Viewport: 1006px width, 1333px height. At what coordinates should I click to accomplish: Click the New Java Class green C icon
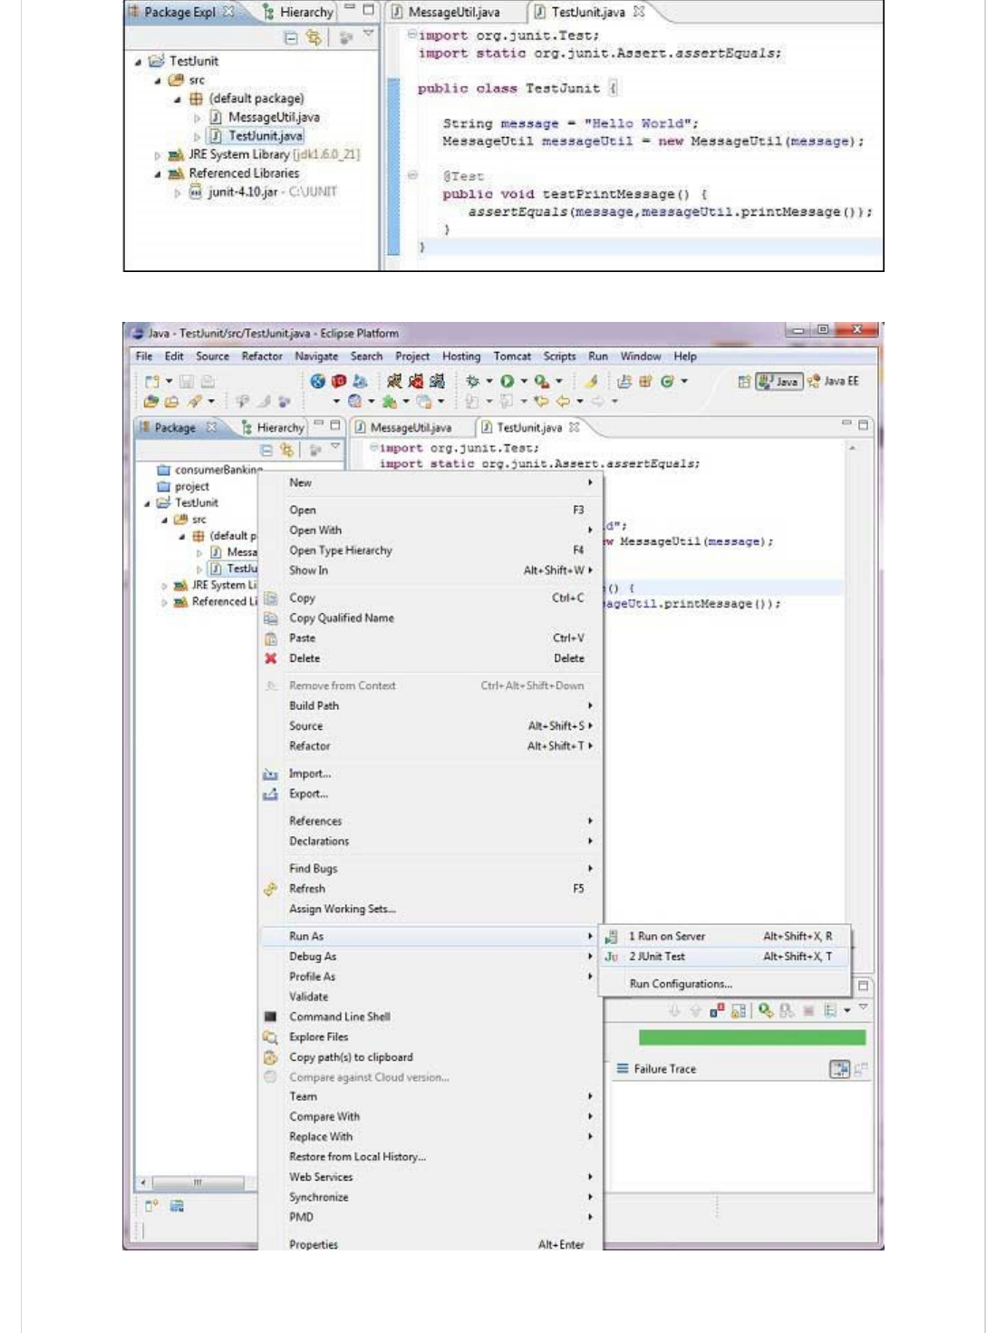coord(667,382)
